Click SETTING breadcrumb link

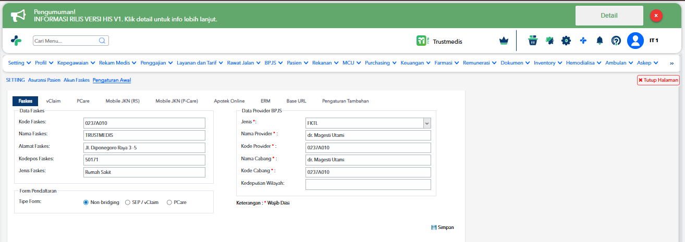[15, 80]
